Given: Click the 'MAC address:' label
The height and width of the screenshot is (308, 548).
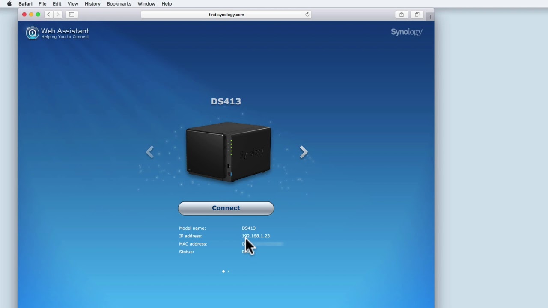Looking at the screenshot, I should click(x=193, y=244).
